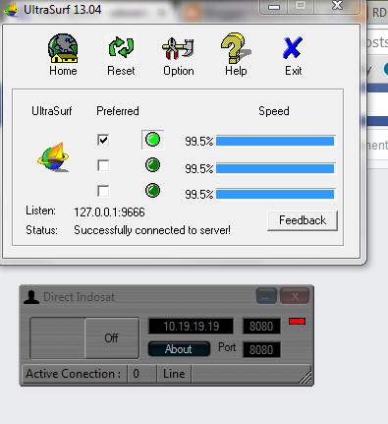Viewport: 388px width, 424px height.
Task: Close the Direct Indosat window
Action: (295, 296)
